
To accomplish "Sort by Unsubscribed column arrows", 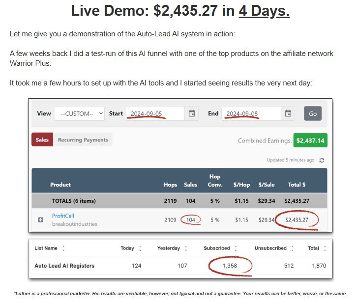I will 293,248.
